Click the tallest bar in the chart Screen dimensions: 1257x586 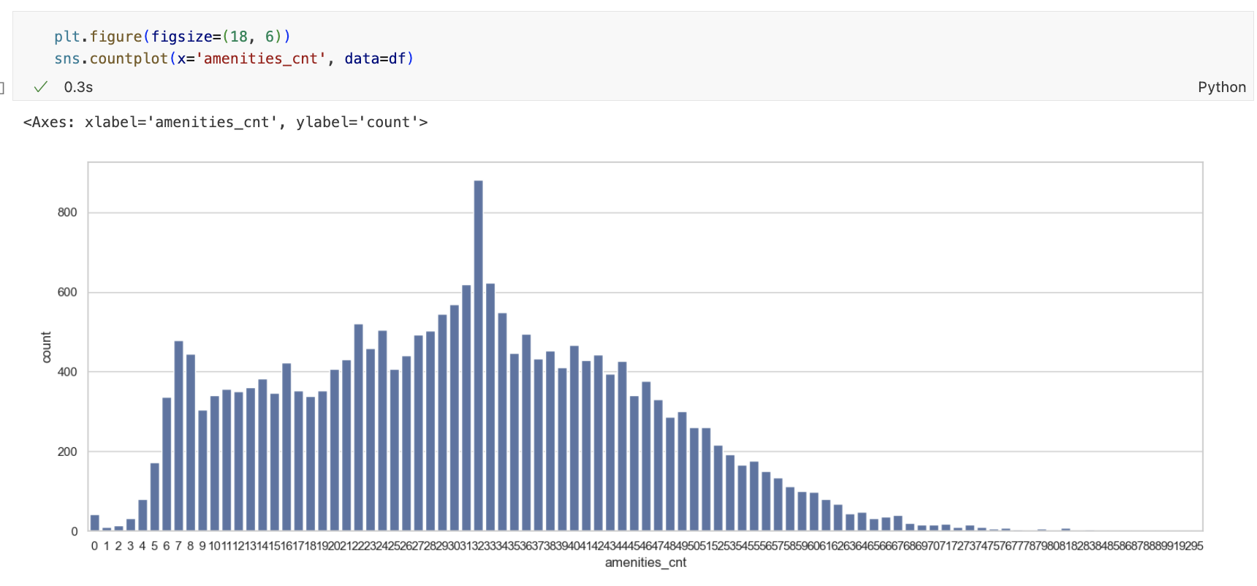(478, 356)
